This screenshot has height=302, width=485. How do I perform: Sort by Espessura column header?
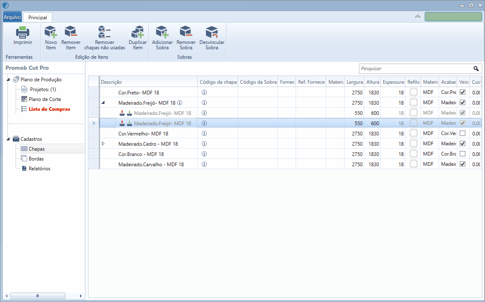pyautogui.click(x=393, y=82)
